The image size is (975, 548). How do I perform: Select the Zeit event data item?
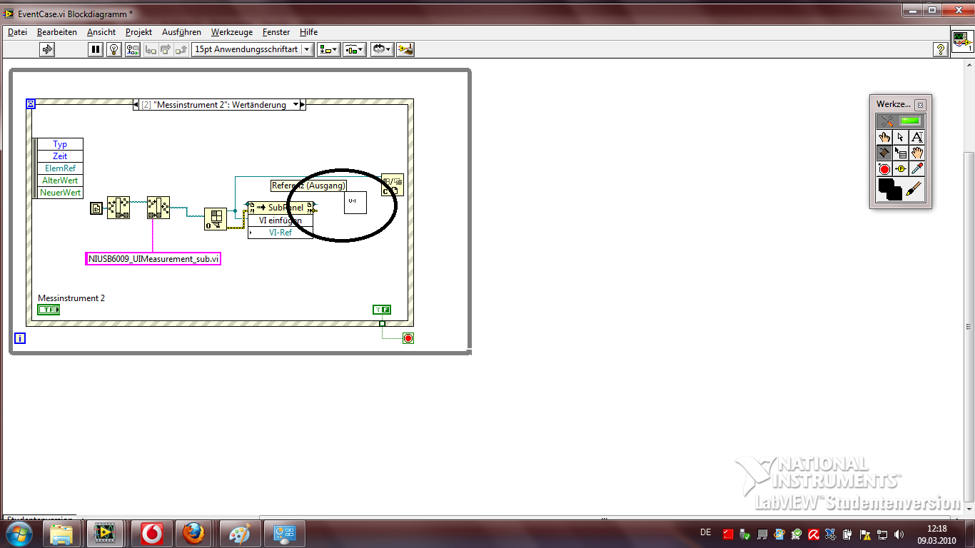point(60,156)
